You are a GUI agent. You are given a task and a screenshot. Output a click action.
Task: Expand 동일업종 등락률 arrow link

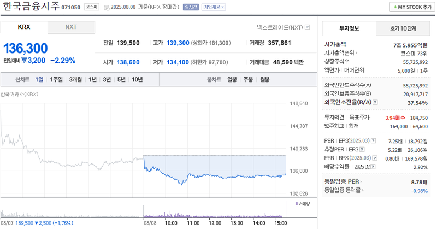point(363,190)
